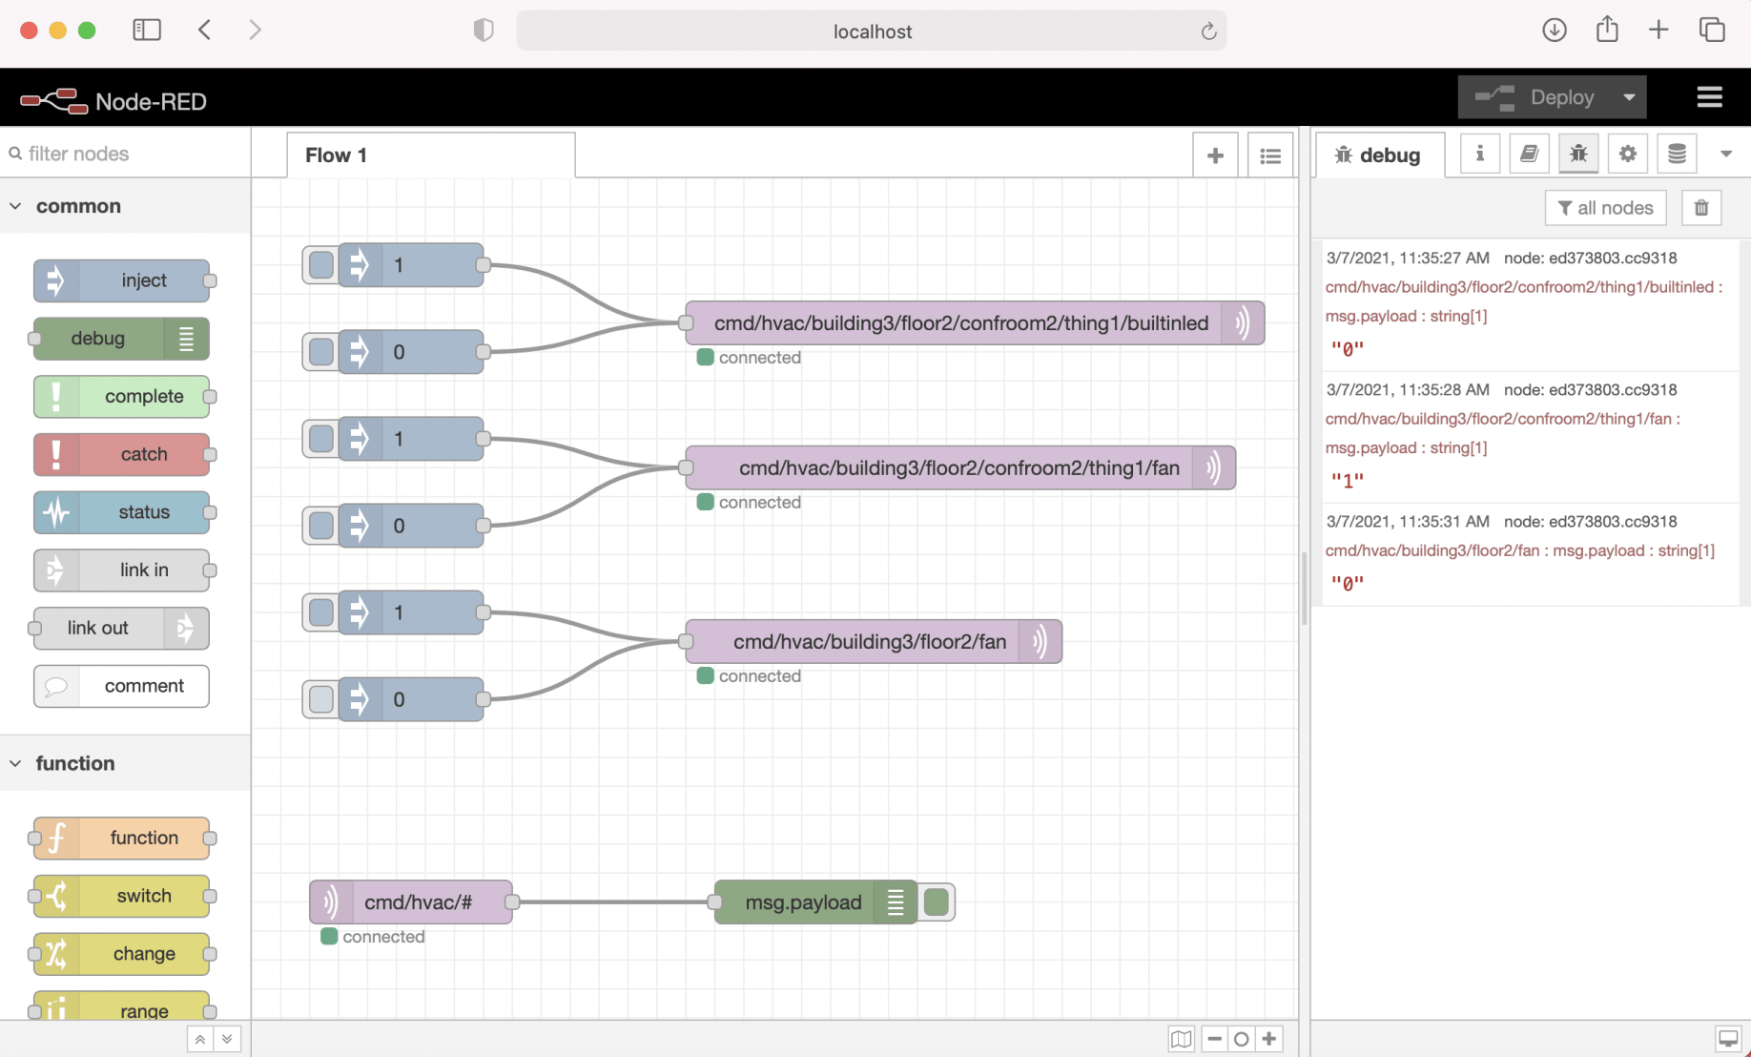Viewport: 1751px width, 1057px height.
Task: Clear debug messages with trash icon
Action: click(1701, 208)
